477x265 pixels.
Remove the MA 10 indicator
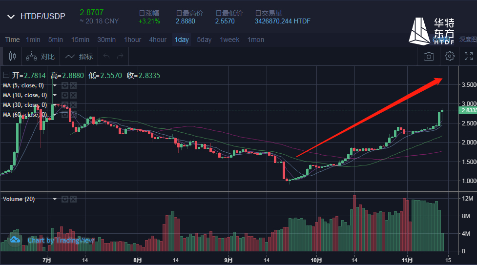pyautogui.click(x=73, y=95)
